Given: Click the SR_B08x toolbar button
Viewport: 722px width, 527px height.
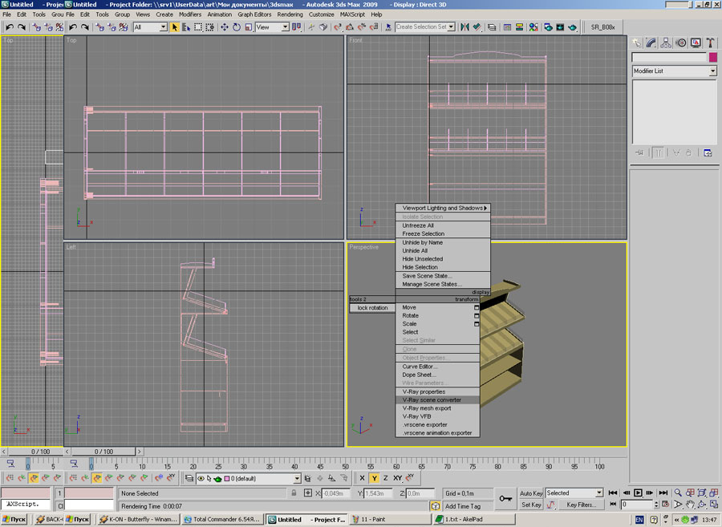Looking at the screenshot, I should coord(602,27).
